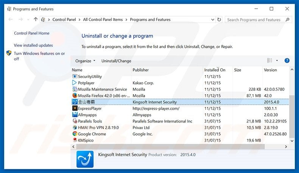Screen dimensions: 299x173
Task: Expand chevron after All Control Panel Items
Action: click(x=126, y=20)
